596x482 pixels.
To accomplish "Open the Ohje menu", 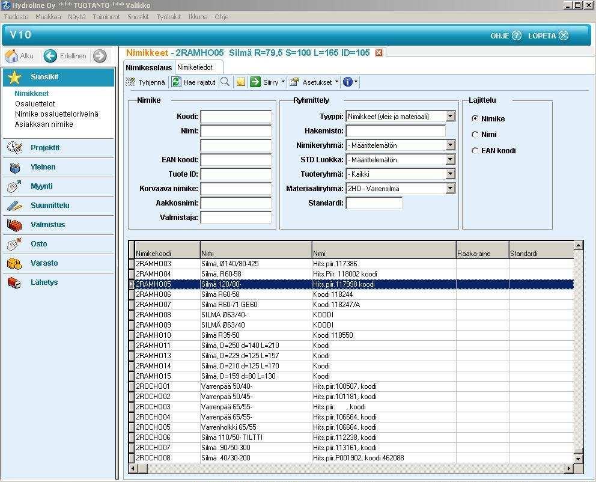I will pos(222,17).
